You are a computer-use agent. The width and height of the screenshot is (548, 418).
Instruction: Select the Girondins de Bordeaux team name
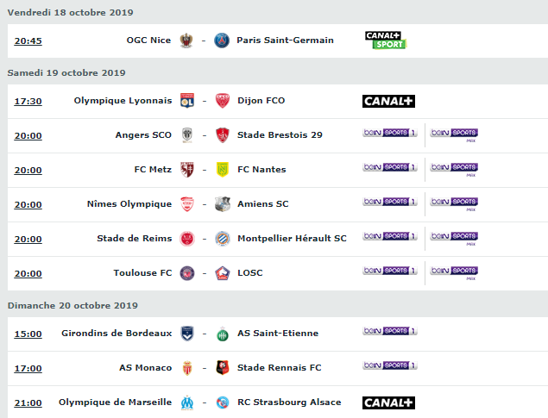click(117, 334)
